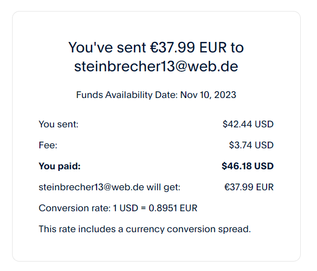317x271 pixels.
Task: Click the "You've sent" heading words
Action: point(108,48)
